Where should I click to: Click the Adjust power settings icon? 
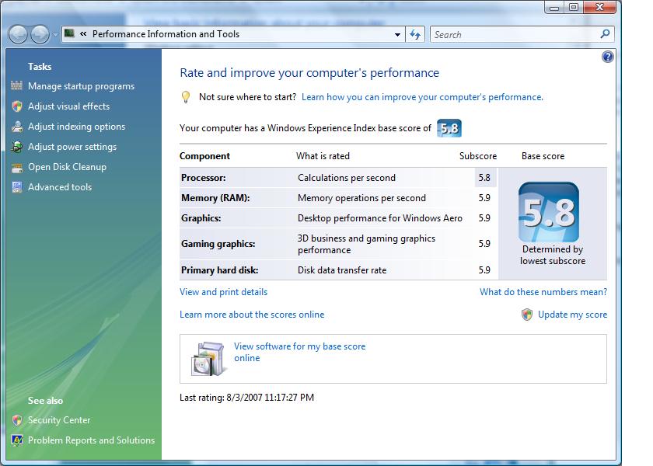[17, 147]
